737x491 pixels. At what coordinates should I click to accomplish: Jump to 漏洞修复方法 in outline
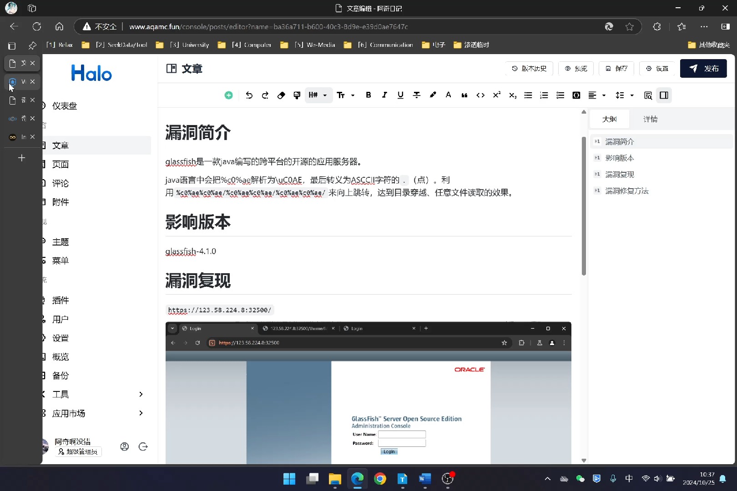click(x=661, y=190)
